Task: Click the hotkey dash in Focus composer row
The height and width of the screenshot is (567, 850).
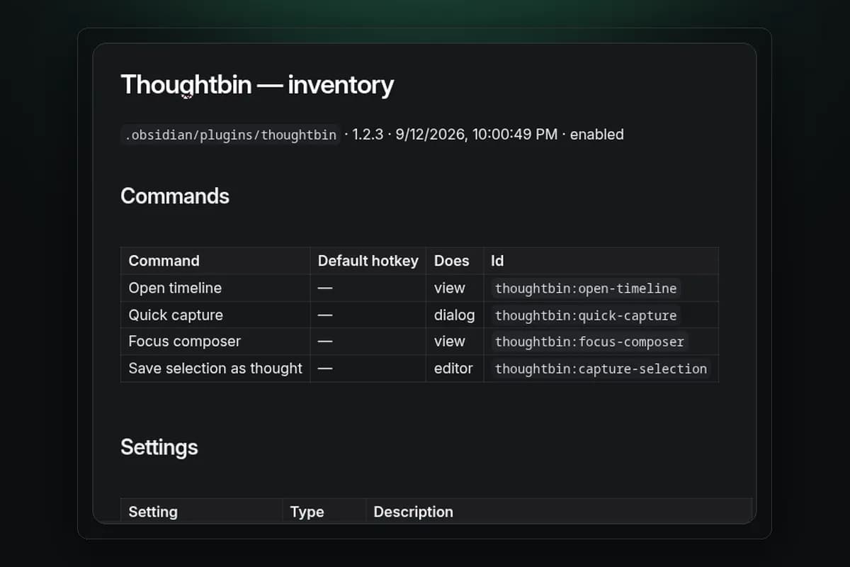Action: tap(325, 342)
